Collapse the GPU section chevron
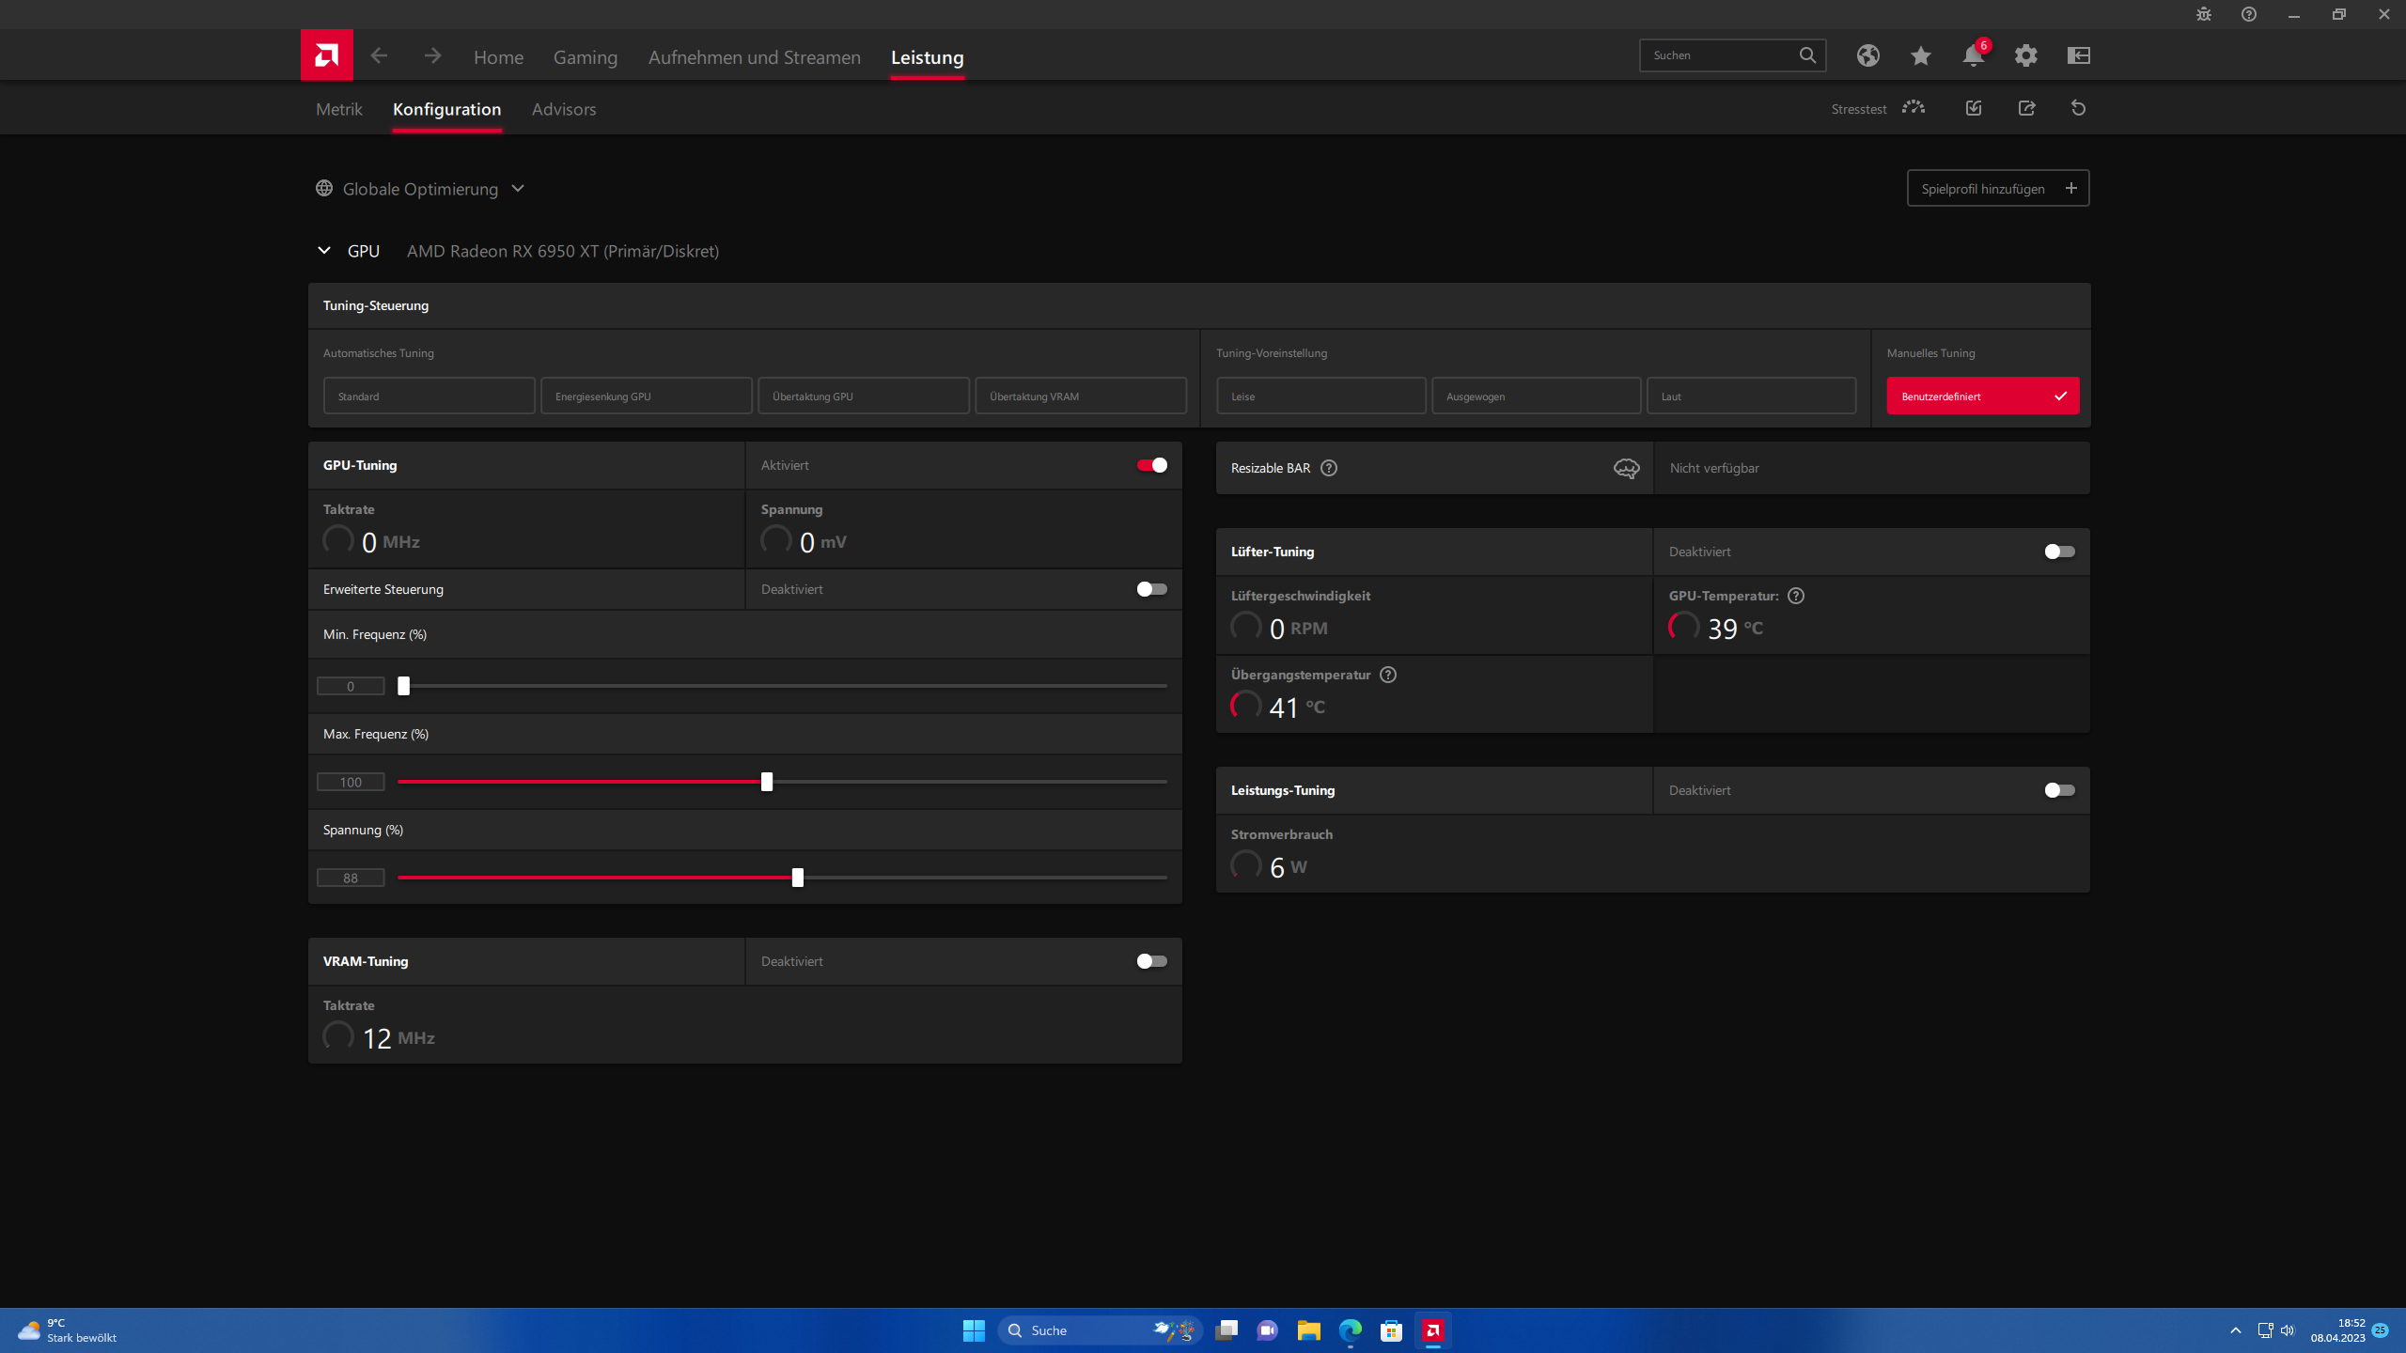The width and height of the screenshot is (2406, 1353). click(324, 251)
